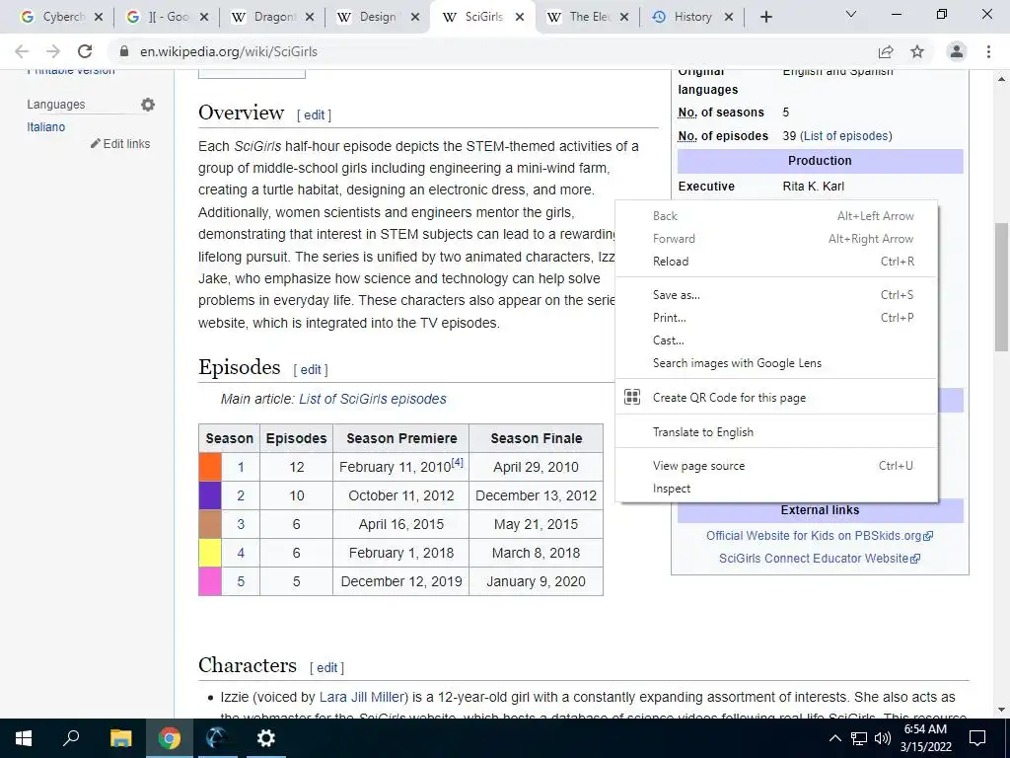Close the History tab
Image resolution: width=1010 pixels, height=758 pixels.
click(729, 18)
